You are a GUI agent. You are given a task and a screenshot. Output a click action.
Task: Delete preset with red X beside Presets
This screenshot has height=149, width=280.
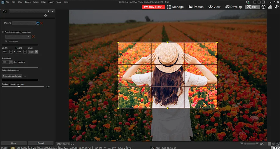click(41, 23)
